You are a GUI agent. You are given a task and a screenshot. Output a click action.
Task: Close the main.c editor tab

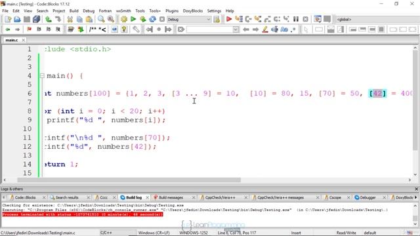click(24, 40)
